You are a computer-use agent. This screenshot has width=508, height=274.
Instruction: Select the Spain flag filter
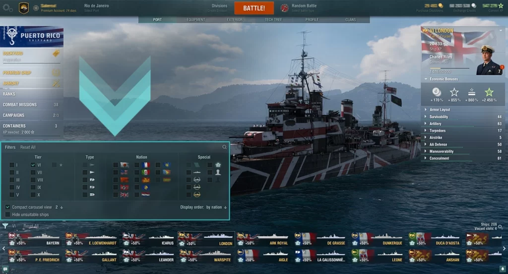pos(167,180)
